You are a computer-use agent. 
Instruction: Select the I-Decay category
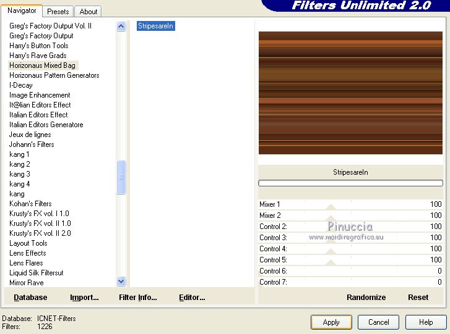(21, 85)
